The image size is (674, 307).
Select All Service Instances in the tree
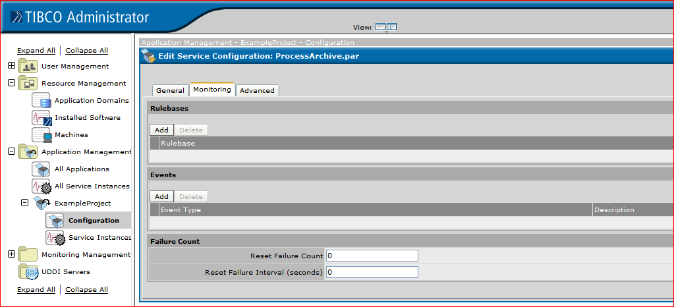(x=92, y=186)
